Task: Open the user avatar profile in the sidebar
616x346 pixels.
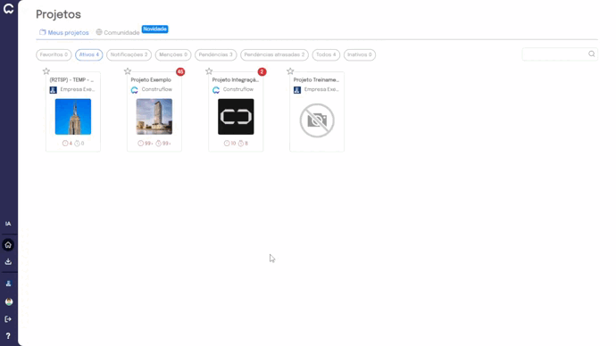Action: 9,301
